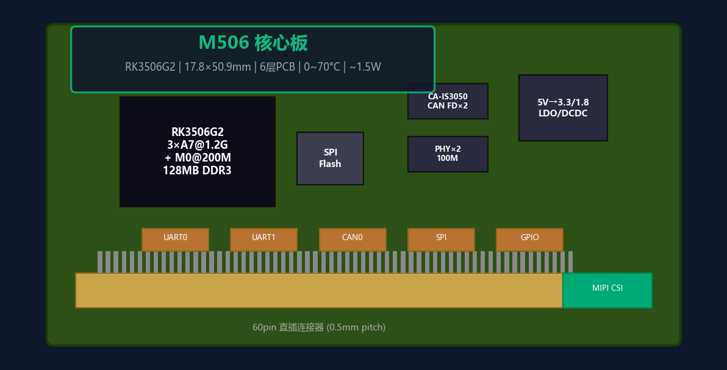Click the RK3506G2 specification subtitle line
Screen dimensions: 727x370
click(x=252, y=67)
